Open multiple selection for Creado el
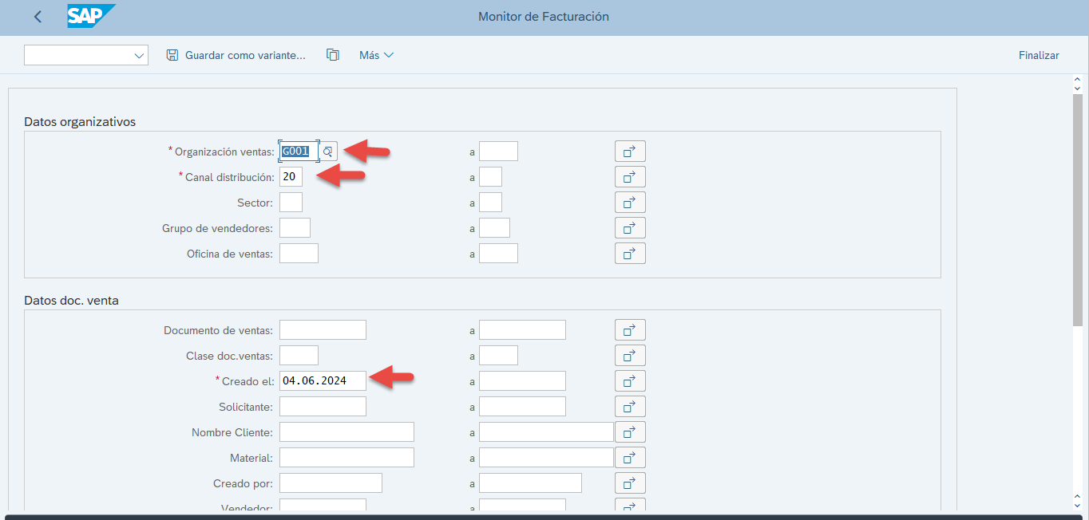Image resolution: width=1089 pixels, height=520 pixels. pos(630,380)
